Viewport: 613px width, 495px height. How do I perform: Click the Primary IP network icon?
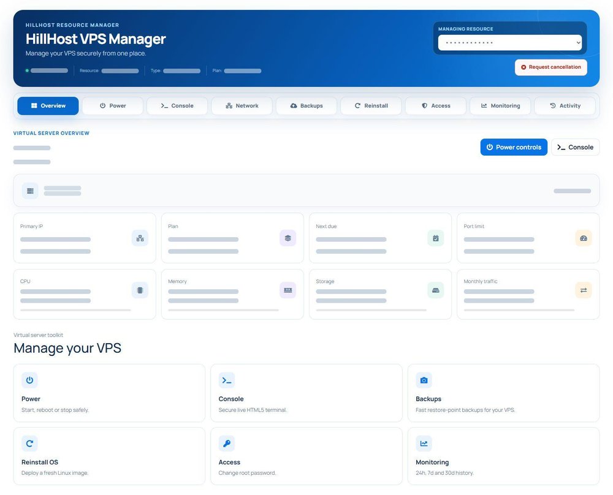[140, 238]
